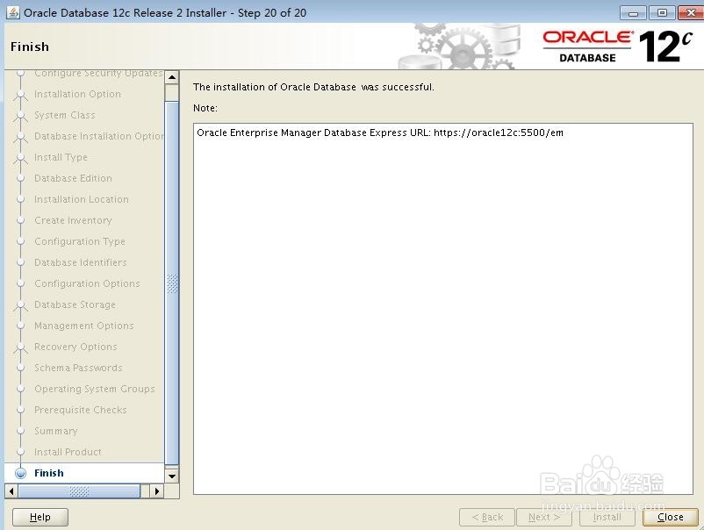
Task: Select the Configuration Options step
Action: click(x=87, y=283)
